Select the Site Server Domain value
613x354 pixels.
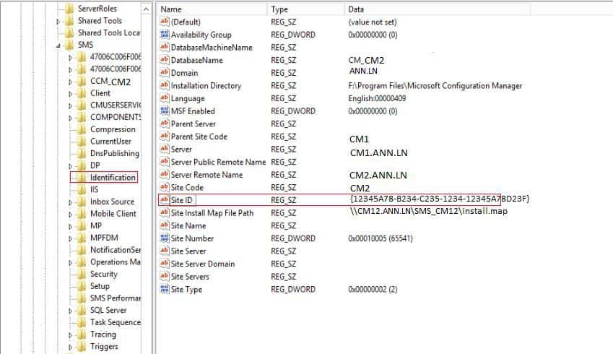coord(202,264)
